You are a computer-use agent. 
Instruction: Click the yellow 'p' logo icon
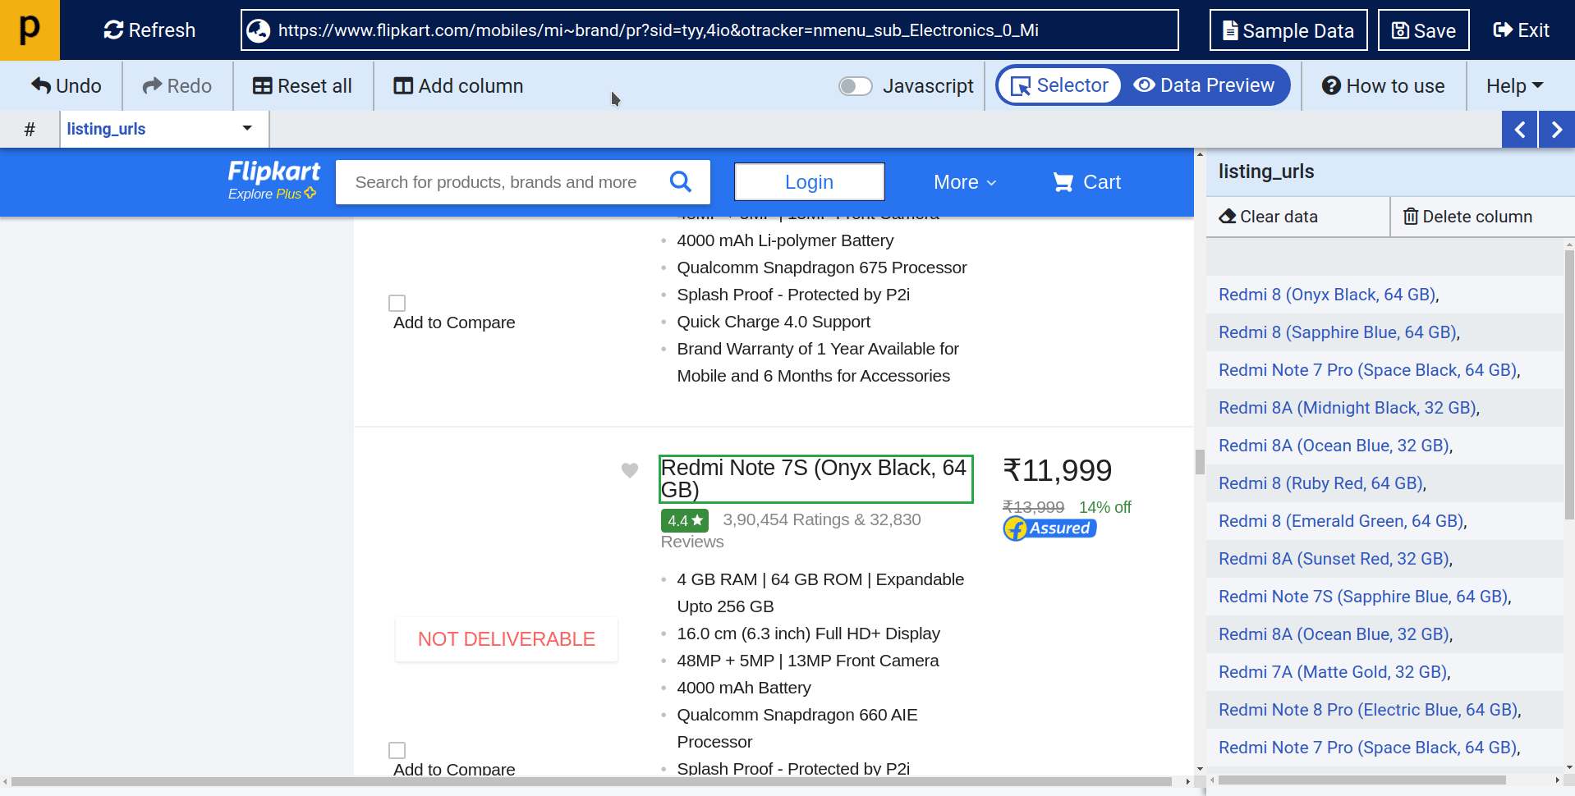30,30
